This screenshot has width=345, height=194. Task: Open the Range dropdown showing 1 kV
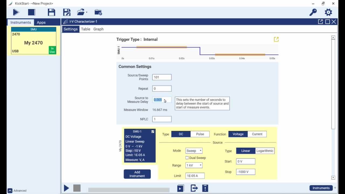click(194, 165)
